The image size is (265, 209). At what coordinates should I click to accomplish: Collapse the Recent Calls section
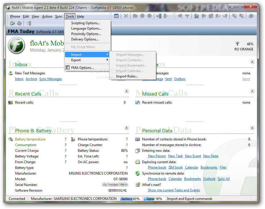127,91
